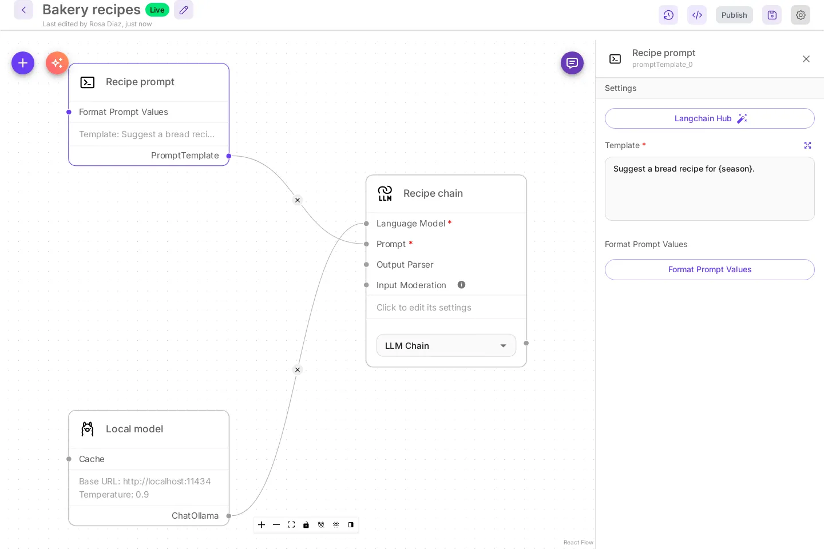This screenshot has height=549, width=824.
Task: Delete the edge from ChatOllama to Language Model
Action: point(298,370)
